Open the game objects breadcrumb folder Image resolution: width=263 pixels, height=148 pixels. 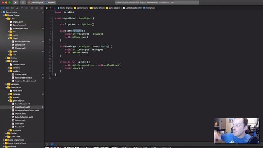point(113,8)
